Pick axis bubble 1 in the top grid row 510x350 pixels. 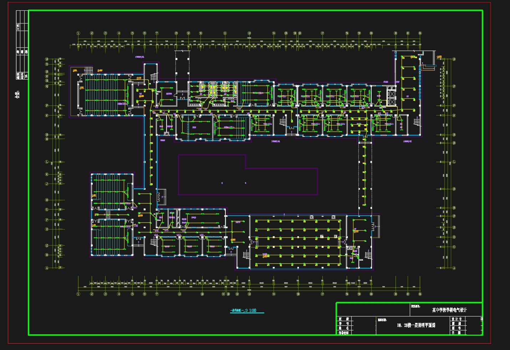pyautogui.click(x=78, y=33)
